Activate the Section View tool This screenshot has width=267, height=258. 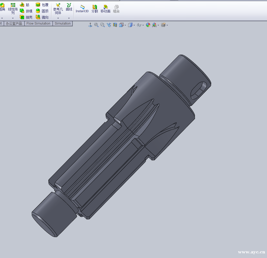pyautogui.click(x=115, y=25)
